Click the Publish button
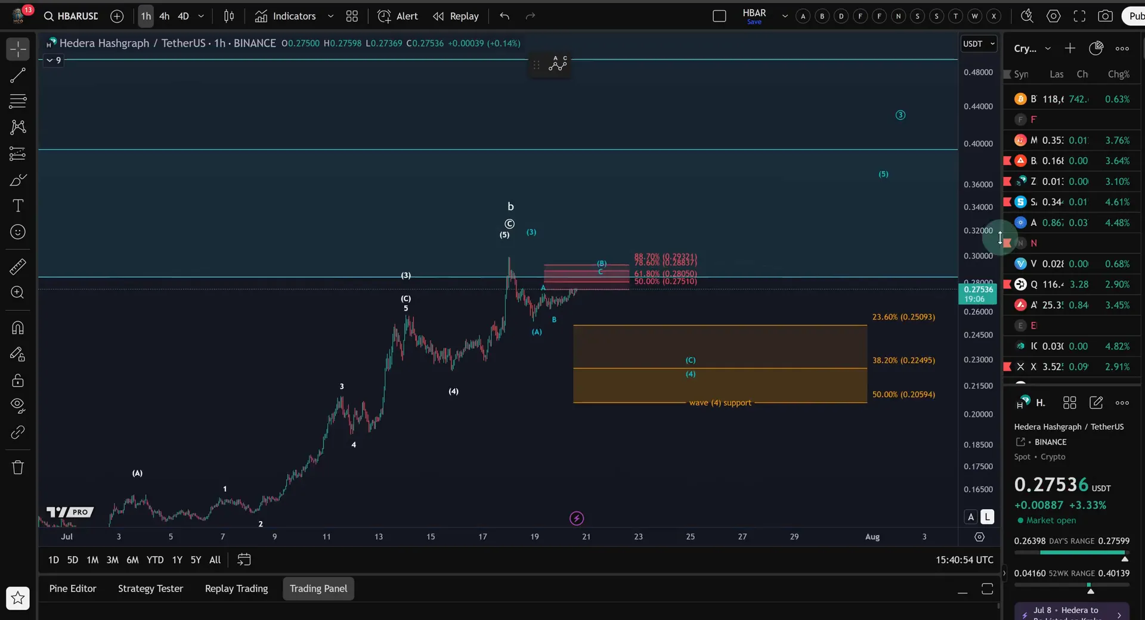The image size is (1145, 620). coord(1134,16)
